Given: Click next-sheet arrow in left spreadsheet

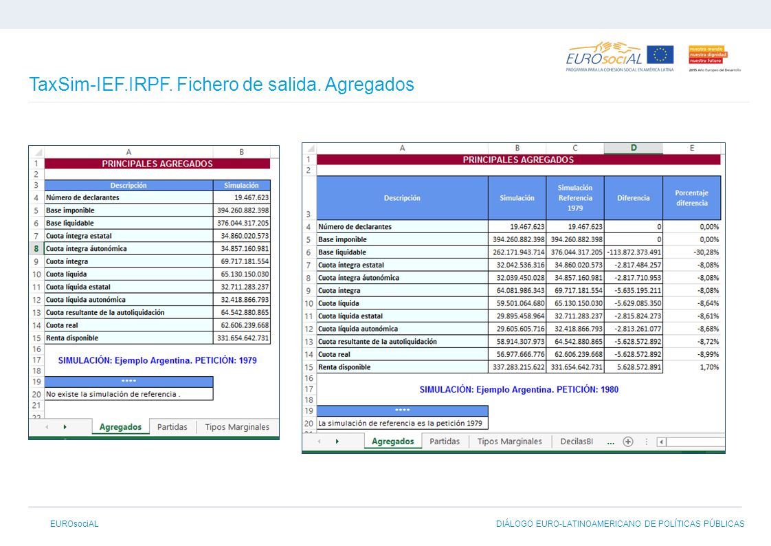Looking at the screenshot, I should pos(65,427).
